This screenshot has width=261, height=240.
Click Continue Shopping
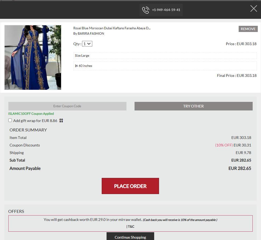pyautogui.click(x=130, y=237)
